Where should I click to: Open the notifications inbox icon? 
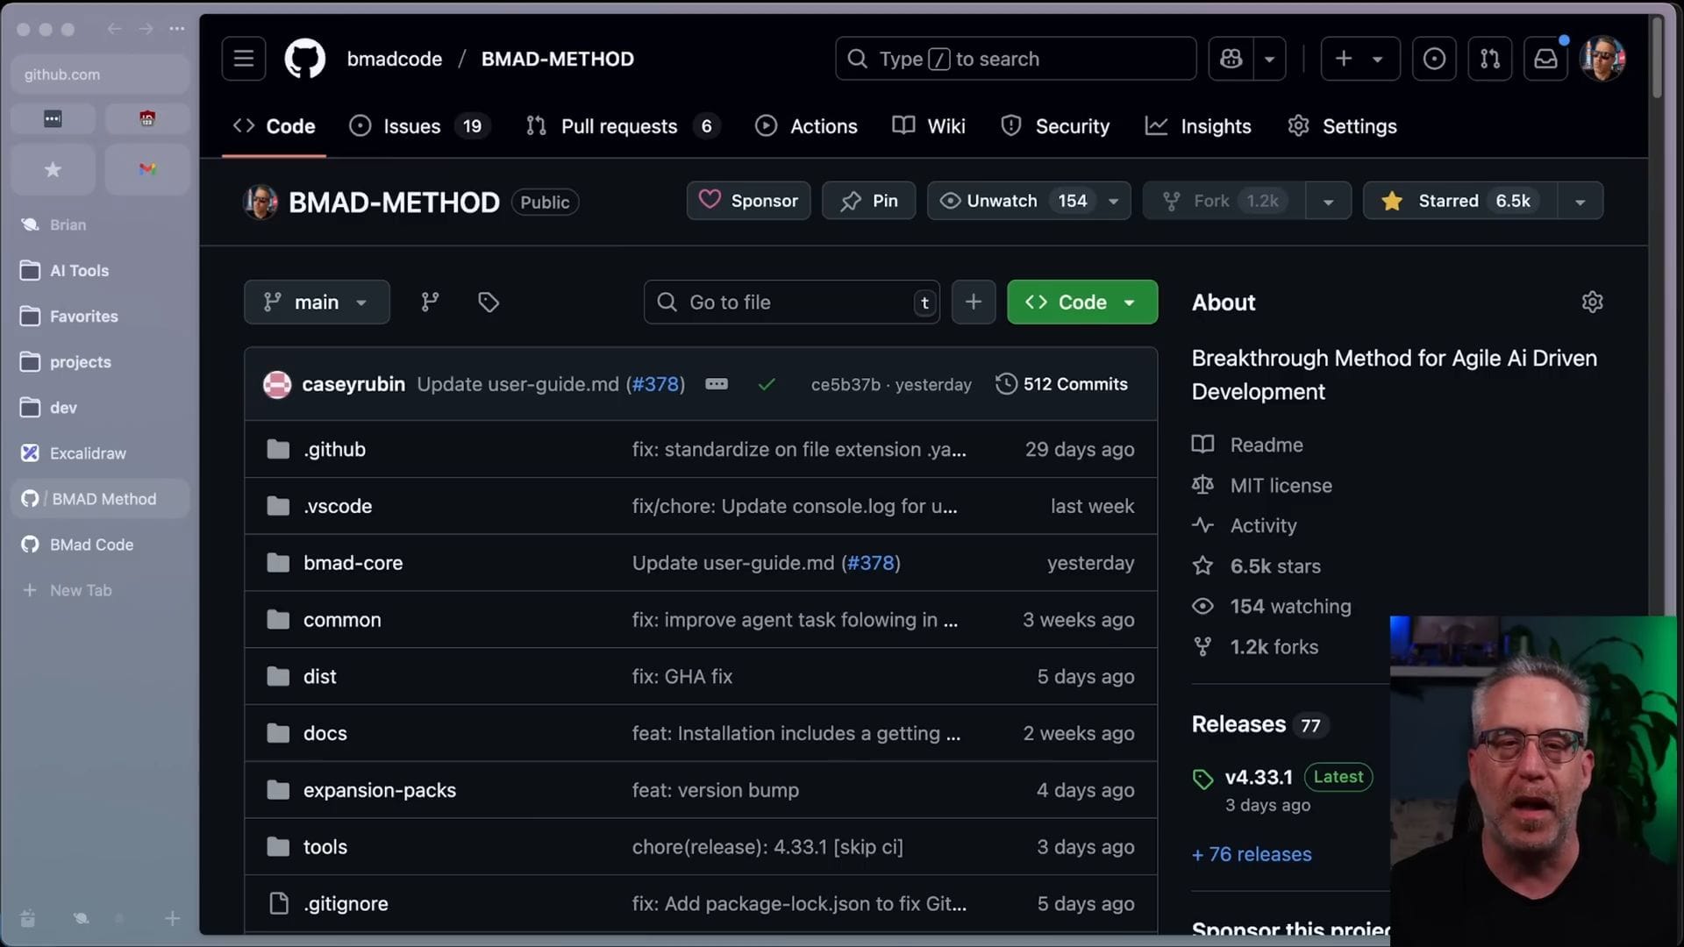pos(1545,59)
